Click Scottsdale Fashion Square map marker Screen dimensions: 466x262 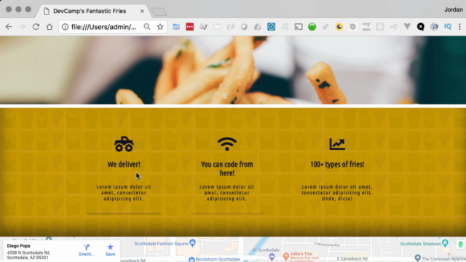192,243
